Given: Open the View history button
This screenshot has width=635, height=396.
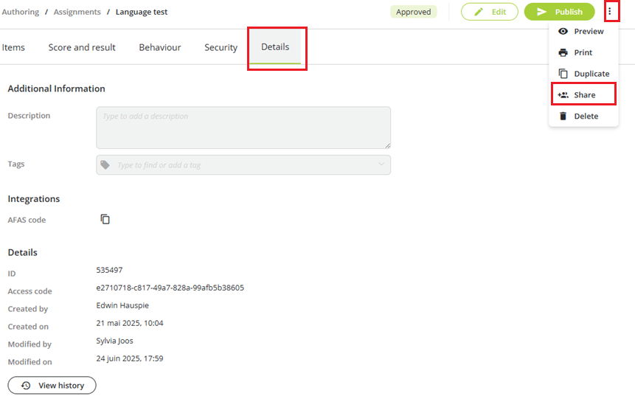Looking at the screenshot, I should [x=52, y=385].
